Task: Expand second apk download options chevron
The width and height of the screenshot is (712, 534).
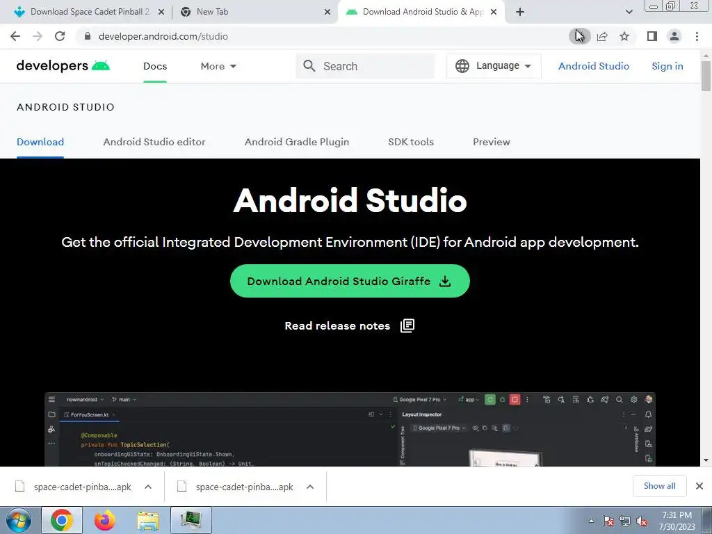Action: click(x=310, y=487)
